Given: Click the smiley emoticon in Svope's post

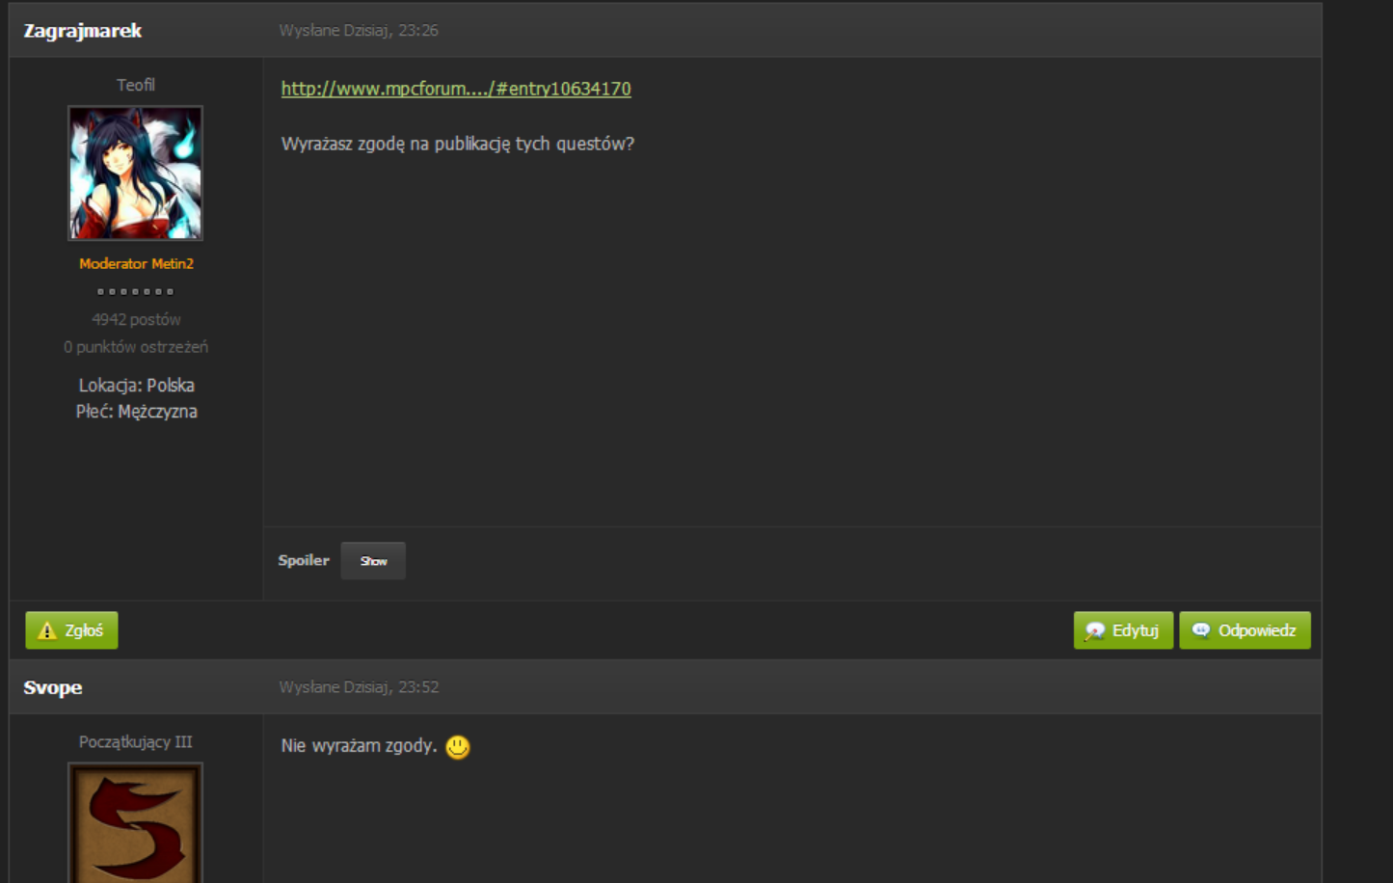Looking at the screenshot, I should [458, 747].
